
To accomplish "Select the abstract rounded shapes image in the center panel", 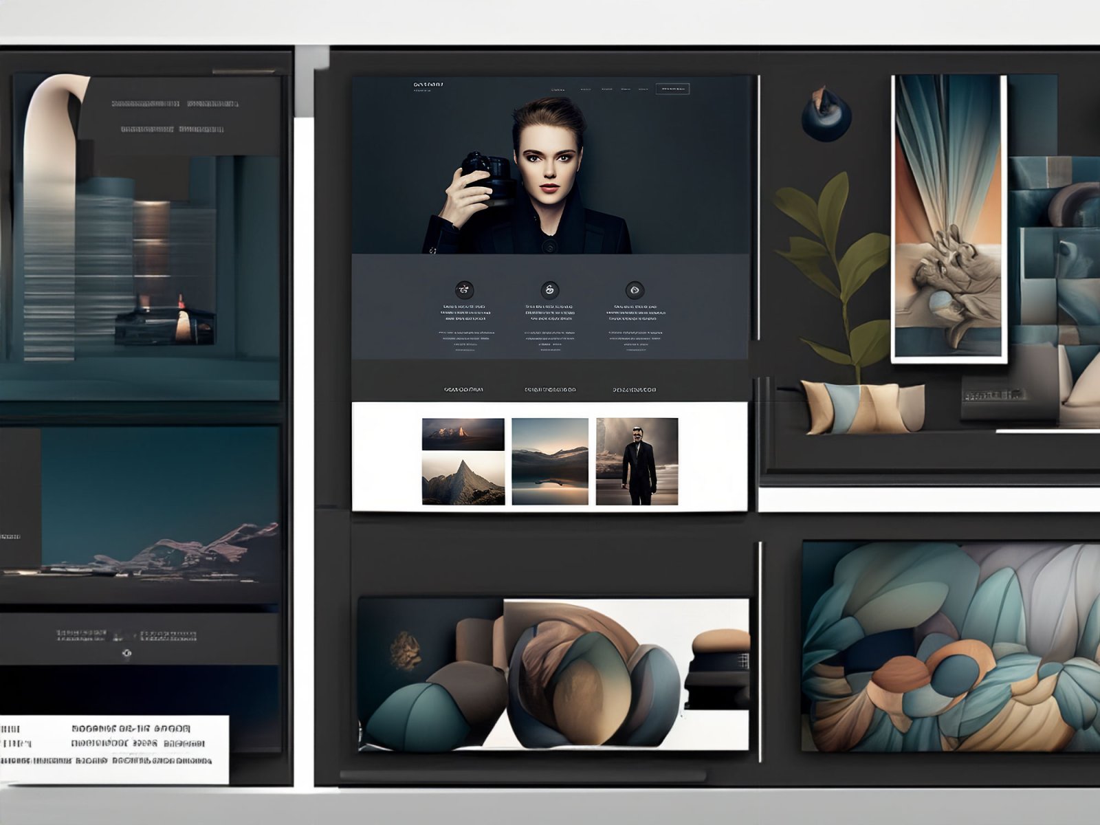I will tap(553, 674).
